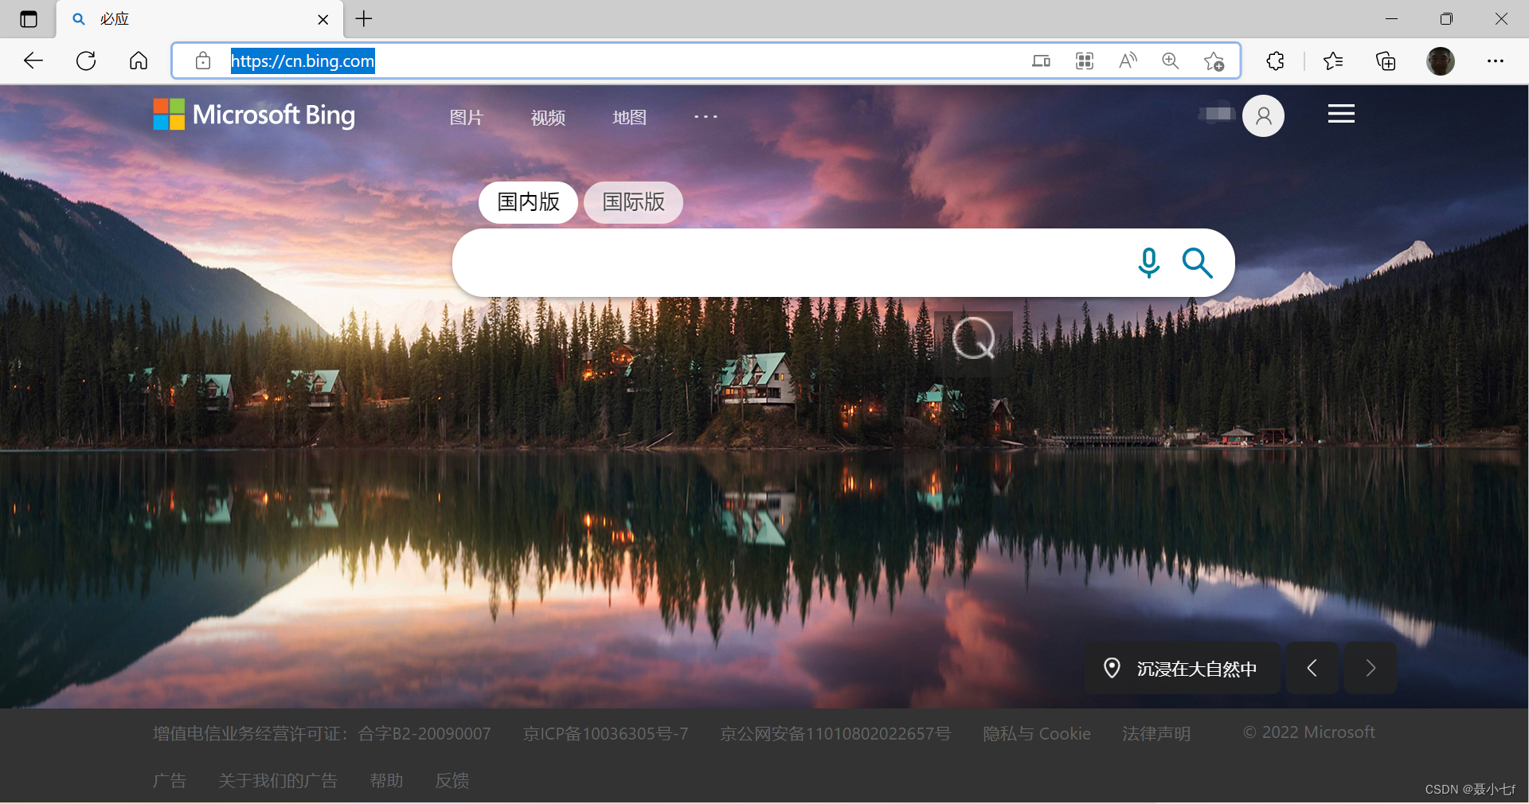Open 广告 advertising link
This screenshot has width=1529, height=804.
[x=170, y=780]
